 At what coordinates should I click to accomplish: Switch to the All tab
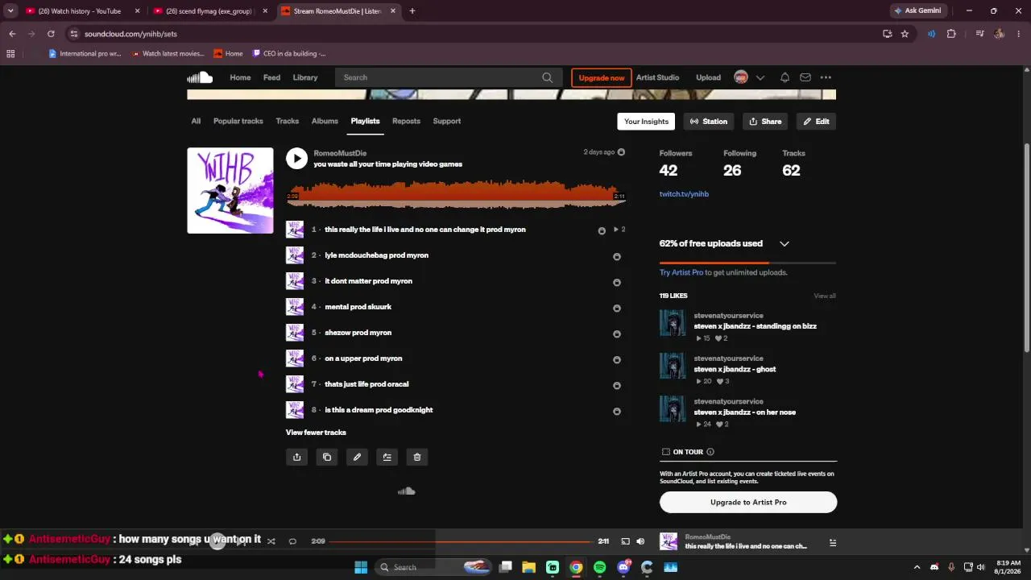196,121
